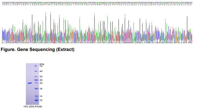The image size is (198, 110).
Task: Select the 22 kDa marker label
Action: (41, 83)
